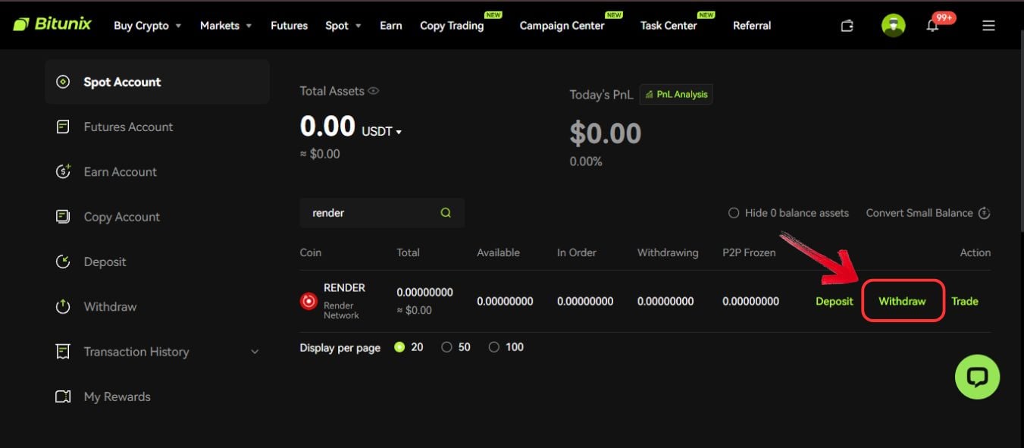
Task: Open Withdraw label in the sidebar
Action: [x=110, y=306]
